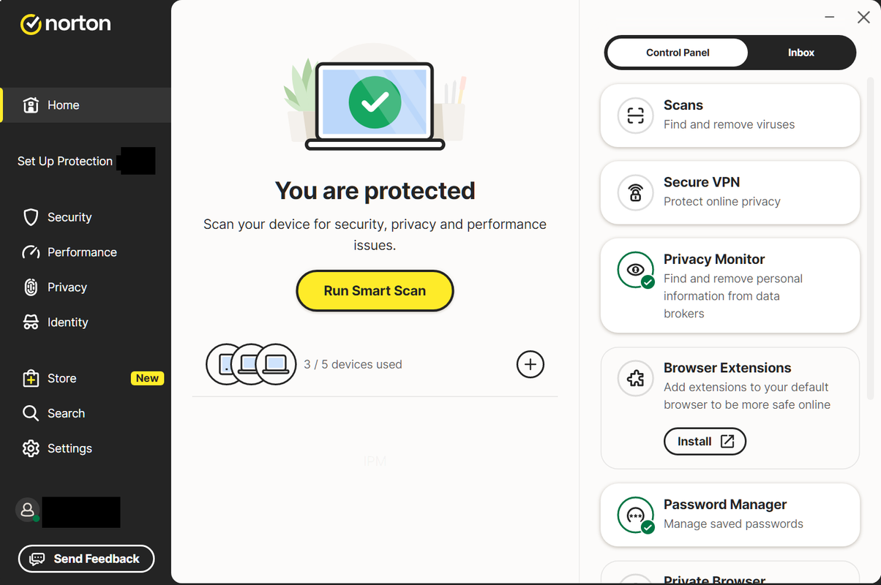Click Send Feedback button
This screenshot has width=881, height=585.
[86, 559]
